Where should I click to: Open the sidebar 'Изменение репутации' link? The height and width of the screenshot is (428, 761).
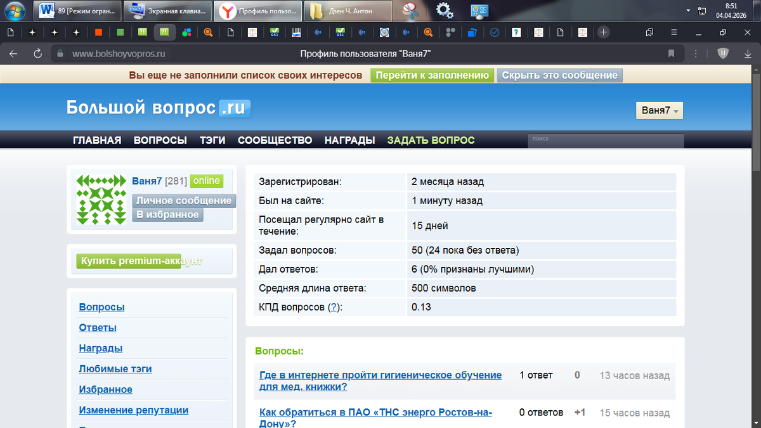click(134, 410)
